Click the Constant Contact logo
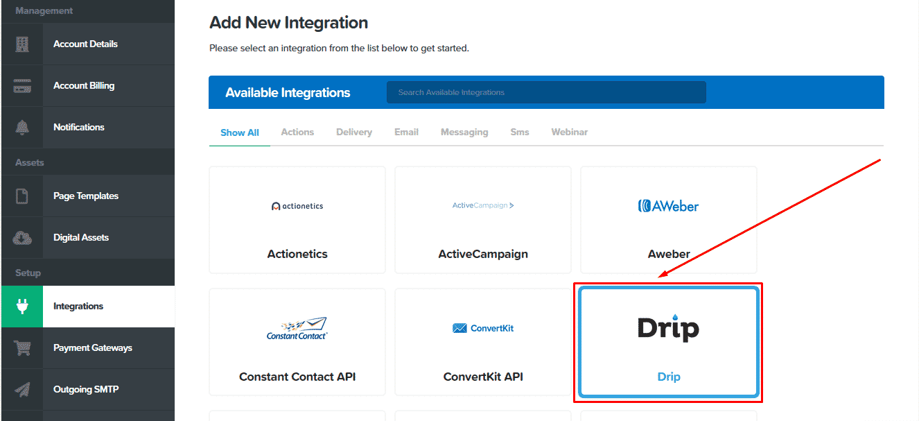This screenshot has width=919, height=421. tap(297, 329)
